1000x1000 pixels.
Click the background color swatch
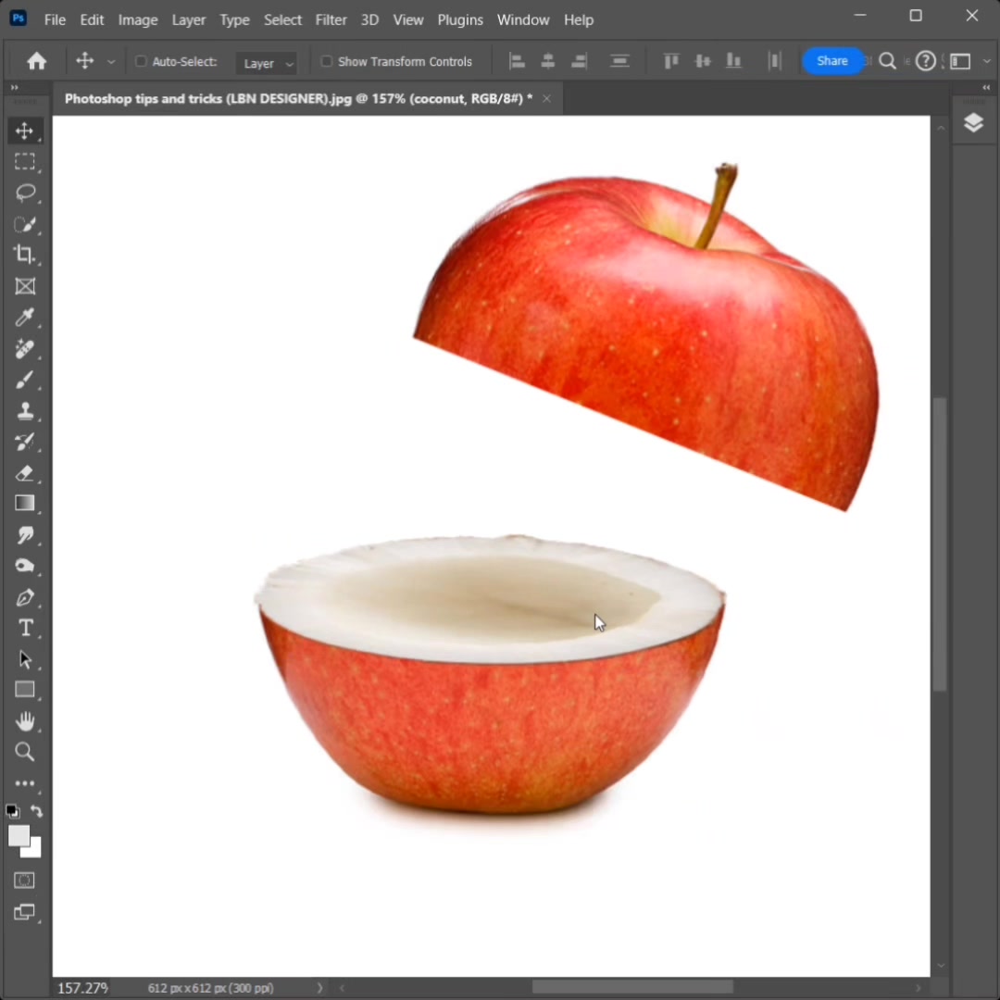click(x=32, y=849)
